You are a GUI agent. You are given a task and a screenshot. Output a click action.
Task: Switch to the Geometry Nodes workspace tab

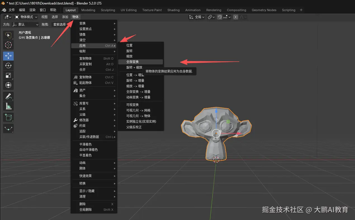point(264,10)
